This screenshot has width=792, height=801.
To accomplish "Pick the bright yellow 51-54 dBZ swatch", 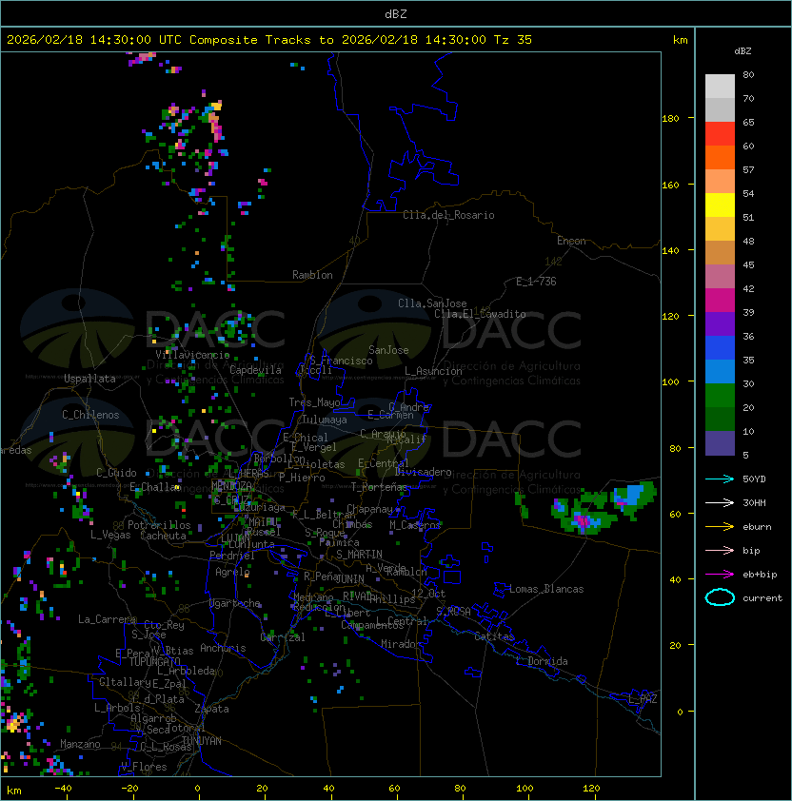I will 720,205.
